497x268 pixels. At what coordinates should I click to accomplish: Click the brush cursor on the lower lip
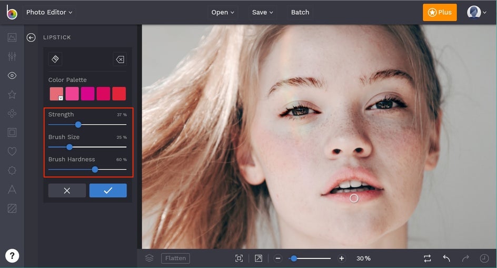tap(354, 198)
